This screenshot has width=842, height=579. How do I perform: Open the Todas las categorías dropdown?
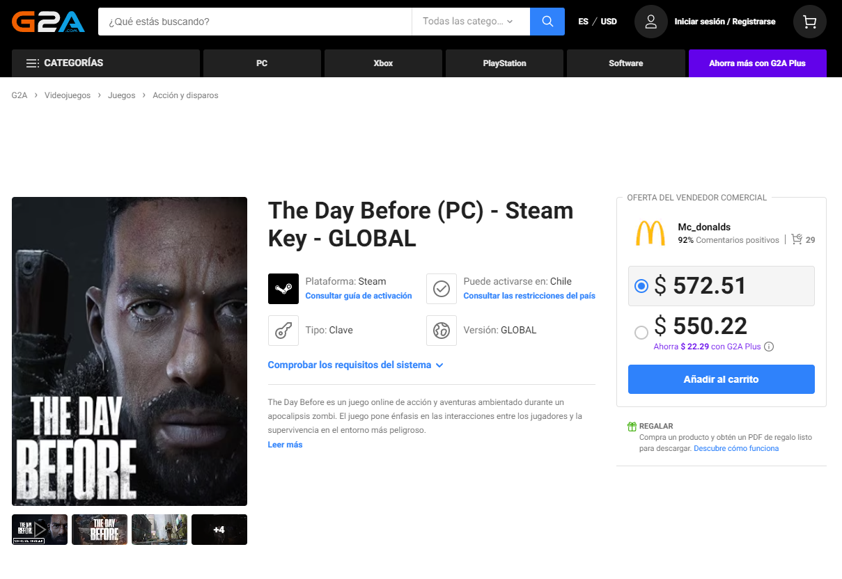(471, 22)
